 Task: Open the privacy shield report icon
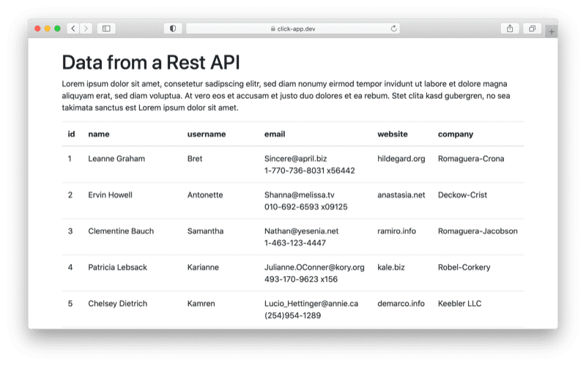pyautogui.click(x=173, y=29)
